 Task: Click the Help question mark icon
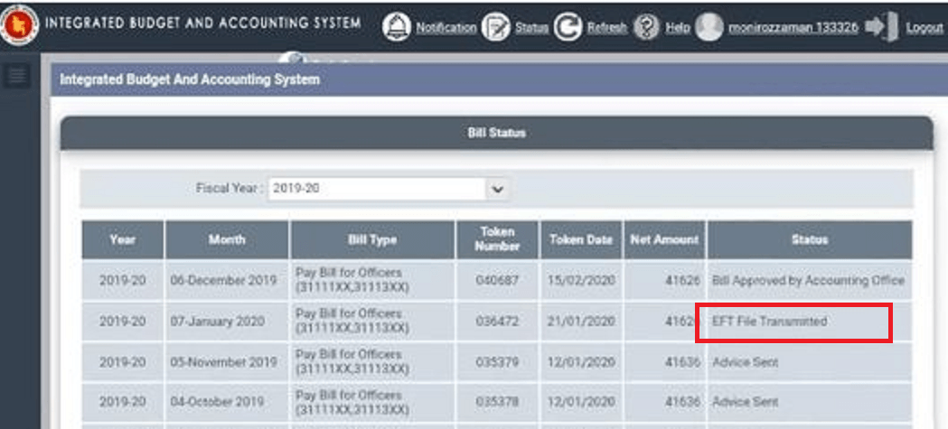click(x=646, y=27)
